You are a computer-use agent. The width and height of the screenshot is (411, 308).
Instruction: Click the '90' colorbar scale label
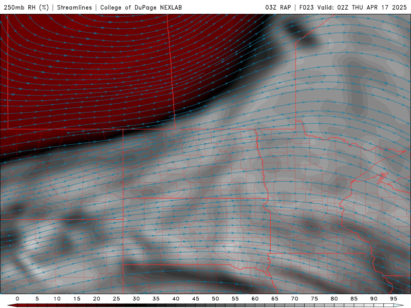coord(373,299)
